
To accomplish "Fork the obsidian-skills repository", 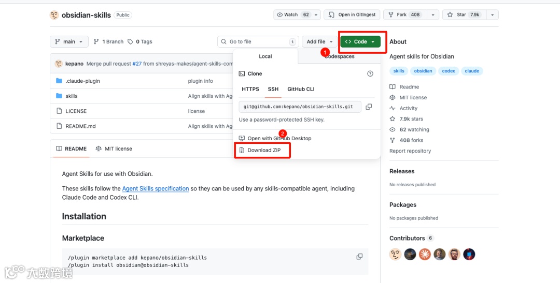I will [405, 14].
